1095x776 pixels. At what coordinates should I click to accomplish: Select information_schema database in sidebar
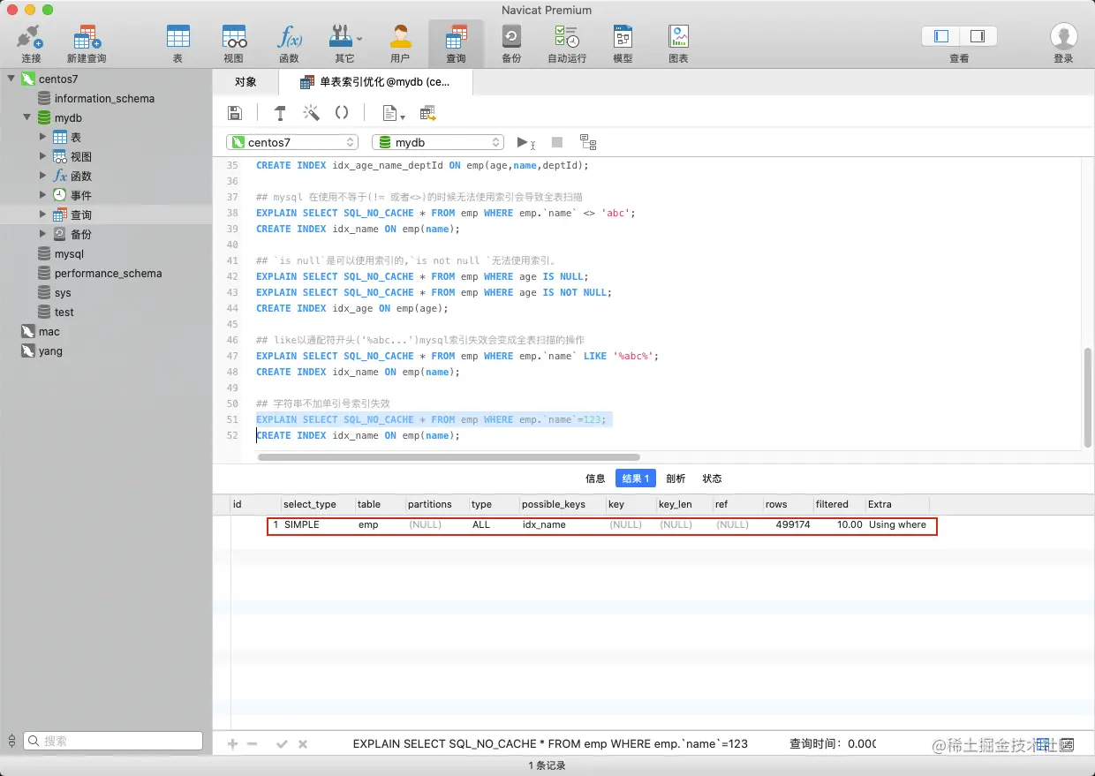[106, 98]
